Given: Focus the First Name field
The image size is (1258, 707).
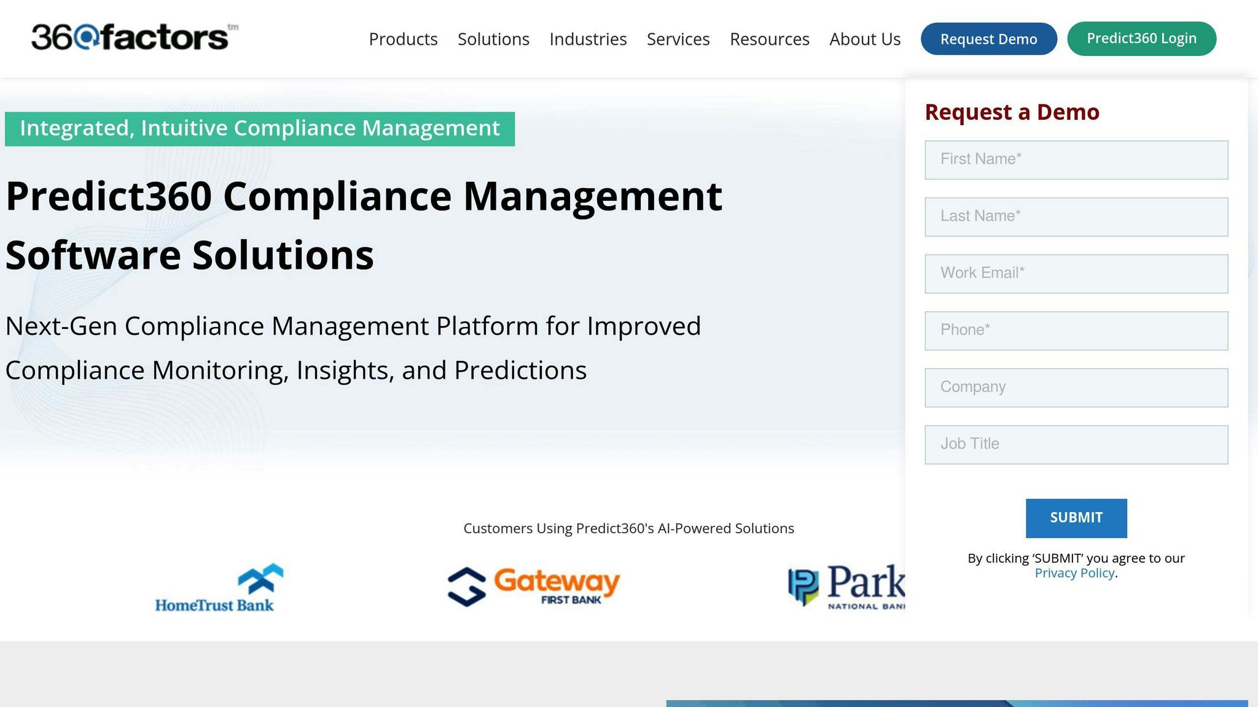Looking at the screenshot, I should (1076, 160).
